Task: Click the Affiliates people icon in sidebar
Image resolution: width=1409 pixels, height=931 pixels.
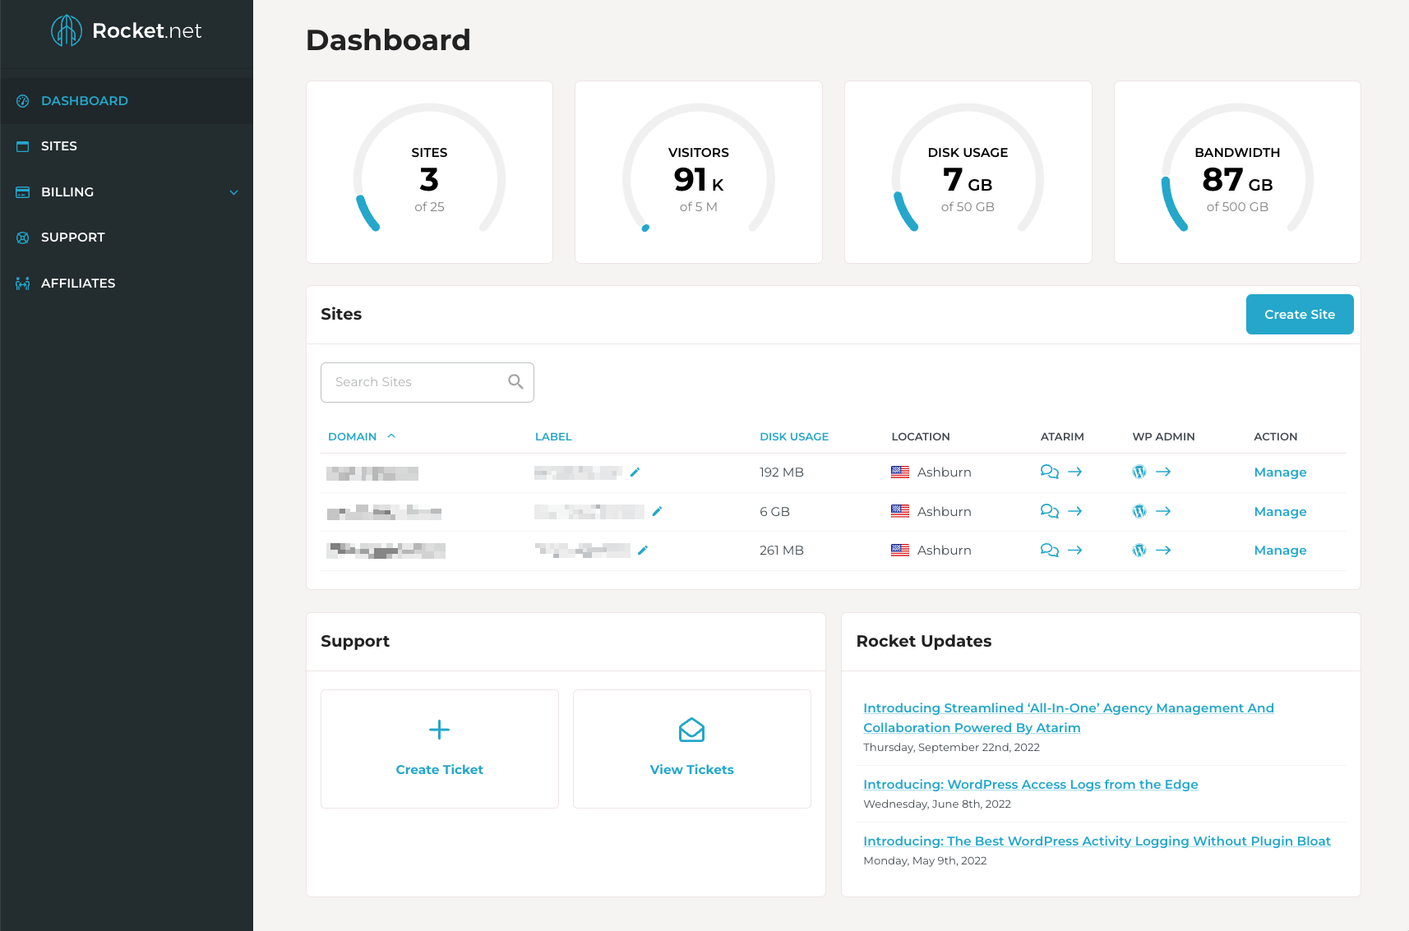Action: [23, 283]
